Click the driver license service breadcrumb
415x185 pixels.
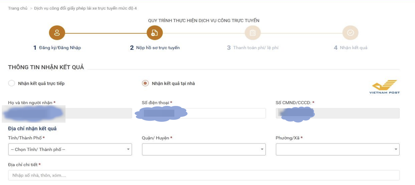(x=85, y=8)
